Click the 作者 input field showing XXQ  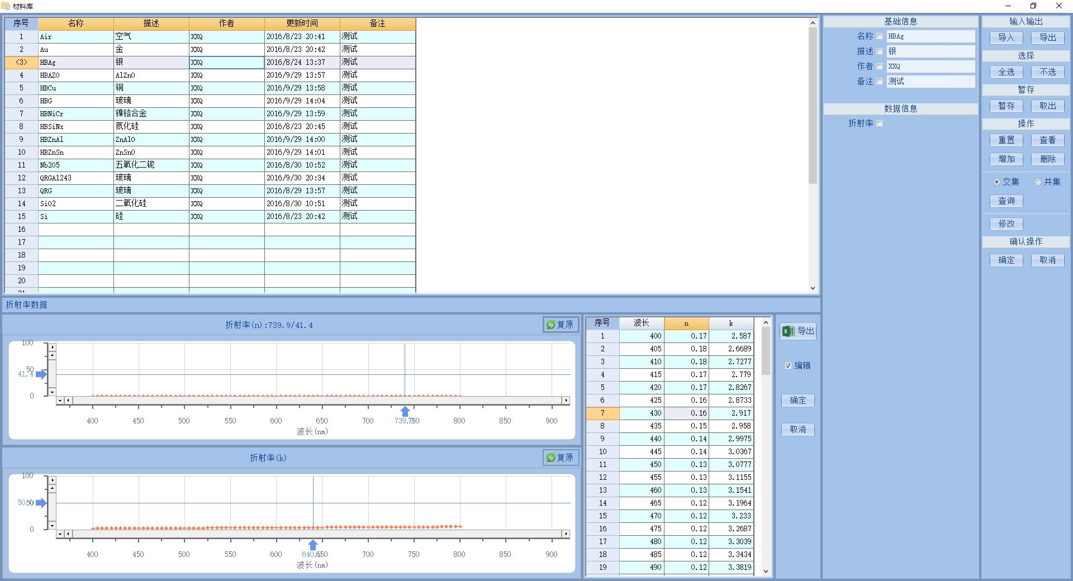click(930, 66)
